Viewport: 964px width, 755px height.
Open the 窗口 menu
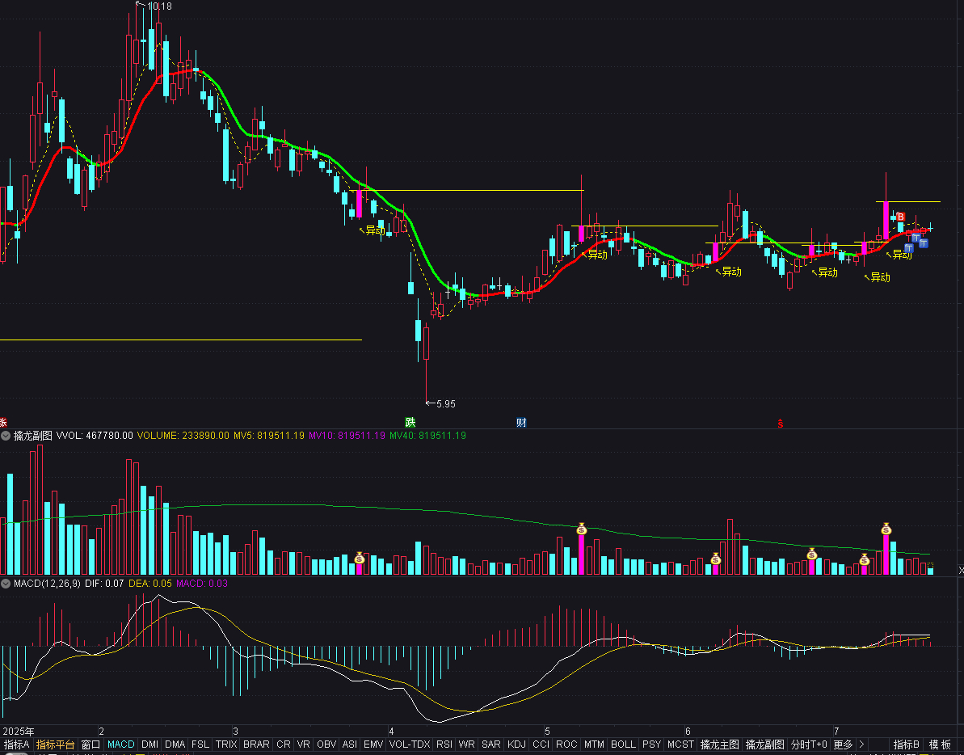(91, 744)
